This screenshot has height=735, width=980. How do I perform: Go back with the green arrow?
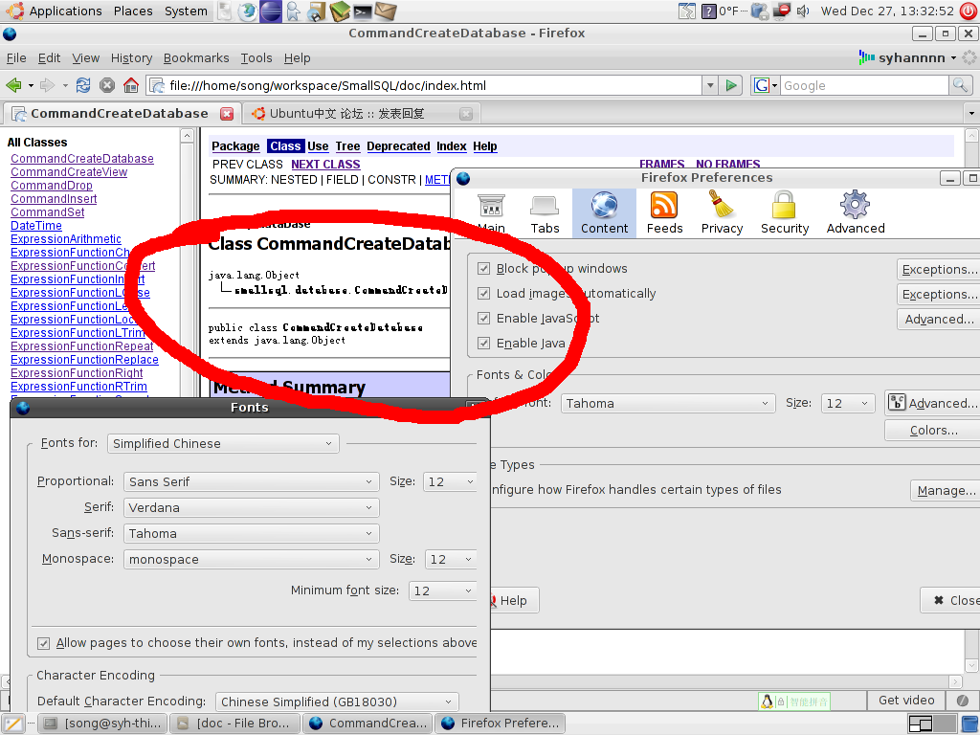(13, 85)
